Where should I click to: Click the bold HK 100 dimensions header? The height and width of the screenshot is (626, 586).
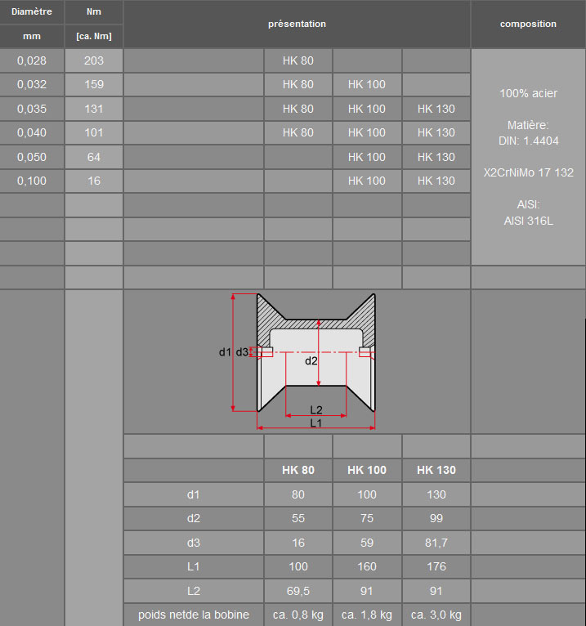point(367,470)
